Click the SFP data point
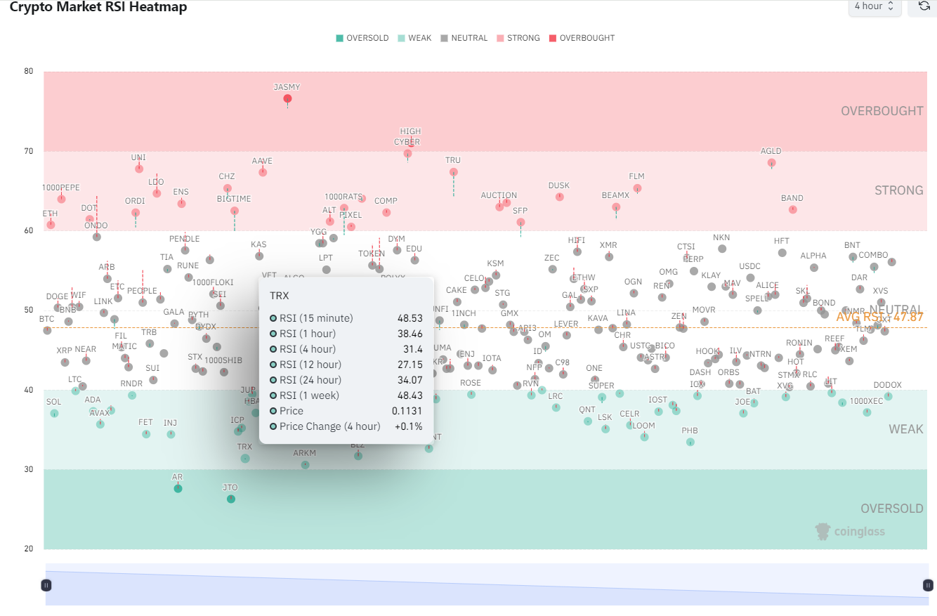This screenshot has height=616, width=937. (520, 222)
